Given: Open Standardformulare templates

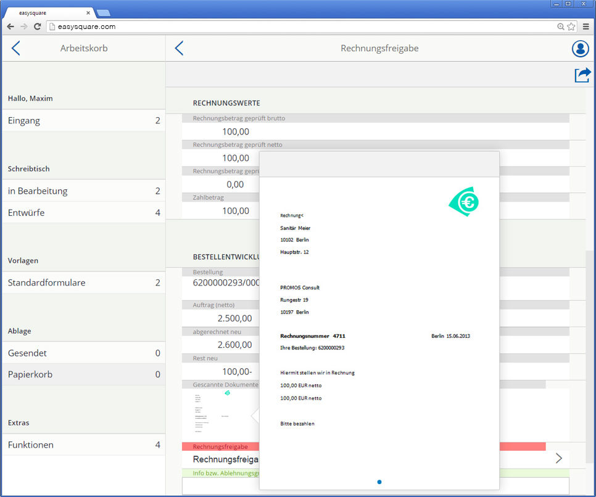Looking at the screenshot, I should click(x=83, y=283).
